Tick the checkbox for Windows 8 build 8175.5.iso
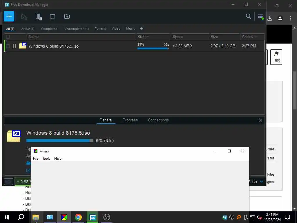The height and width of the screenshot is (223, 297). pyautogui.click(x=8, y=46)
